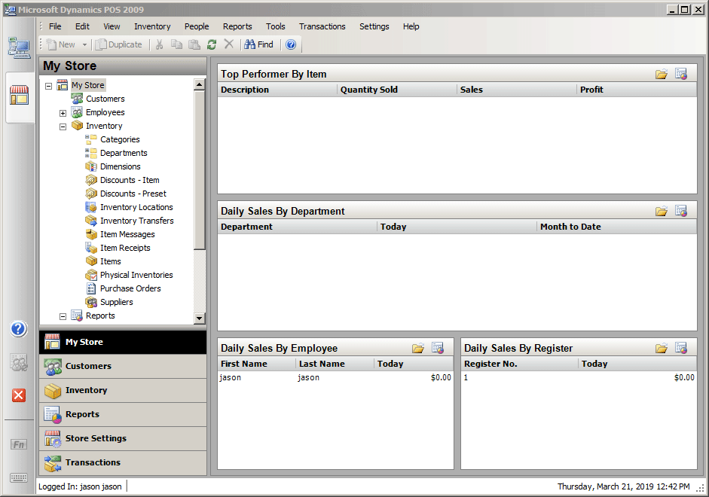This screenshot has height=497, width=709.
Task: Click the New toolbar button
Action: click(x=62, y=44)
